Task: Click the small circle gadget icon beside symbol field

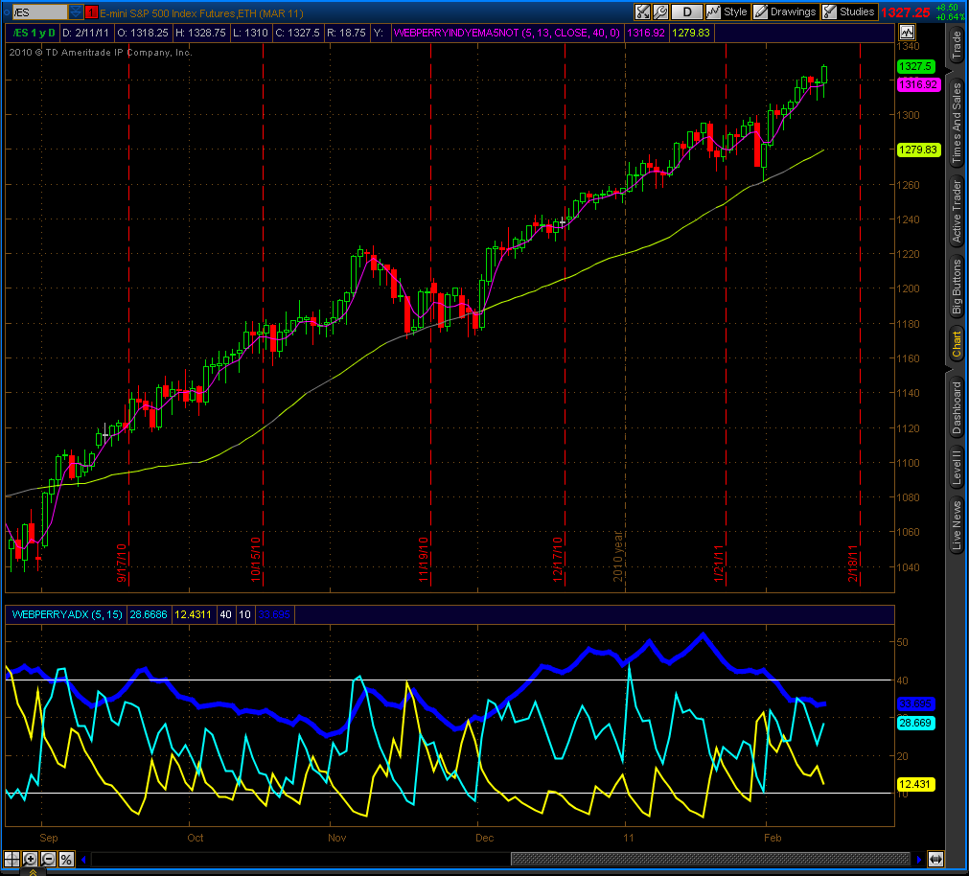Action: [6, 12]
